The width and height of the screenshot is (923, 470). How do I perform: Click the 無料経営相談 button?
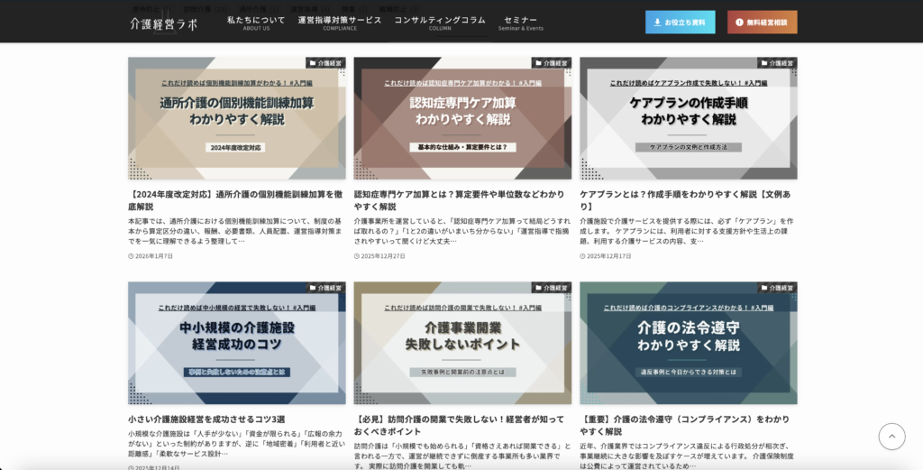762,23
